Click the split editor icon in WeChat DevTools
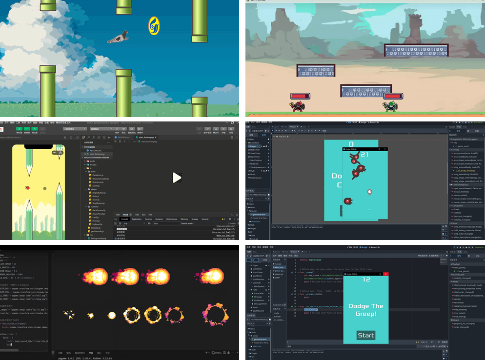Screen dimensions: 485x360 point(232,138)
